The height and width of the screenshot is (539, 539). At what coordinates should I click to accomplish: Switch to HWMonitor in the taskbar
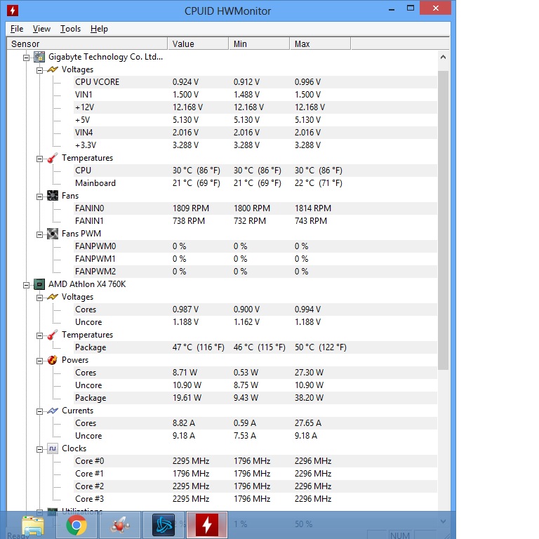[207, 525]
